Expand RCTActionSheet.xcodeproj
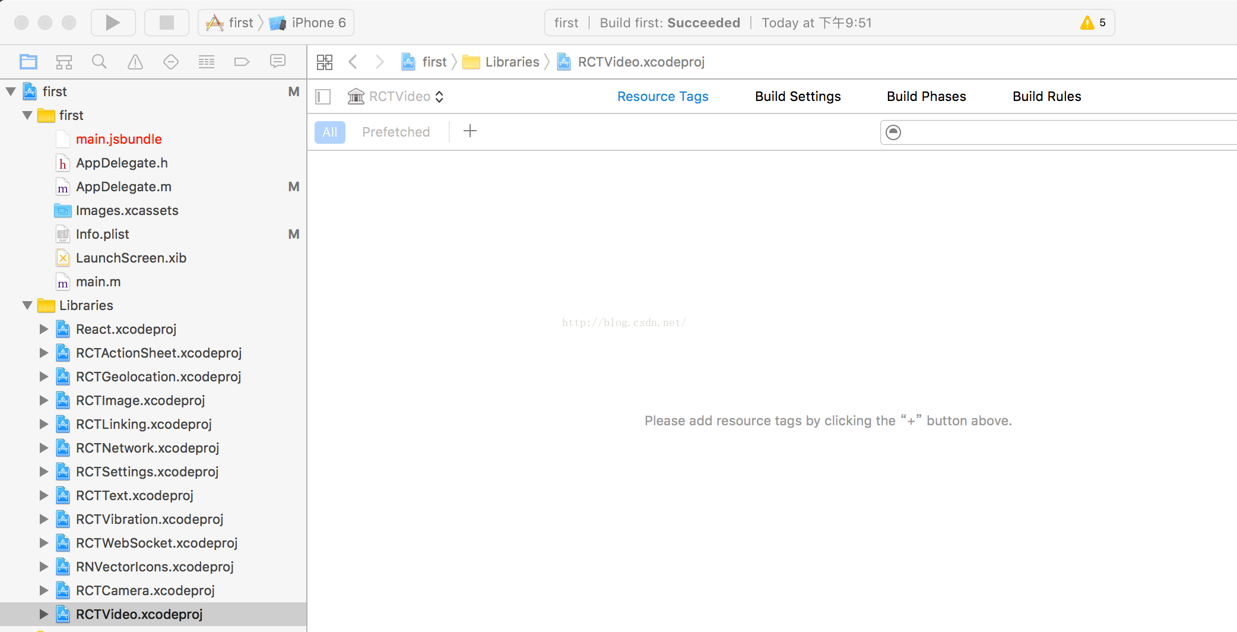Viewport: 1237px width, 632px height. click(x=44, y=353)
